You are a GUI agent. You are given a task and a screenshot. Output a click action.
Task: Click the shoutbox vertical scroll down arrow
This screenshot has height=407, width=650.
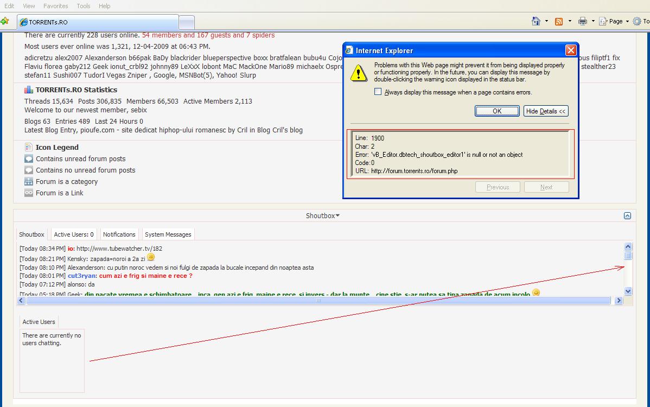tap(628, 291)
